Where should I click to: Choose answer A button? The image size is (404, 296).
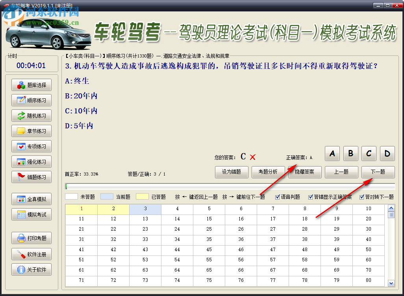click(x=332, y=154)
